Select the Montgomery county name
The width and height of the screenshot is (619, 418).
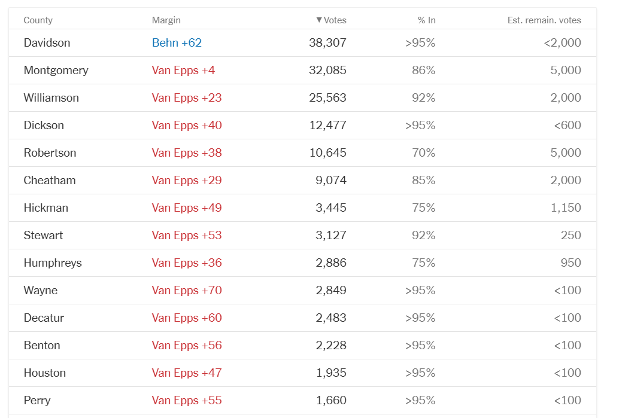click(56, 70)
